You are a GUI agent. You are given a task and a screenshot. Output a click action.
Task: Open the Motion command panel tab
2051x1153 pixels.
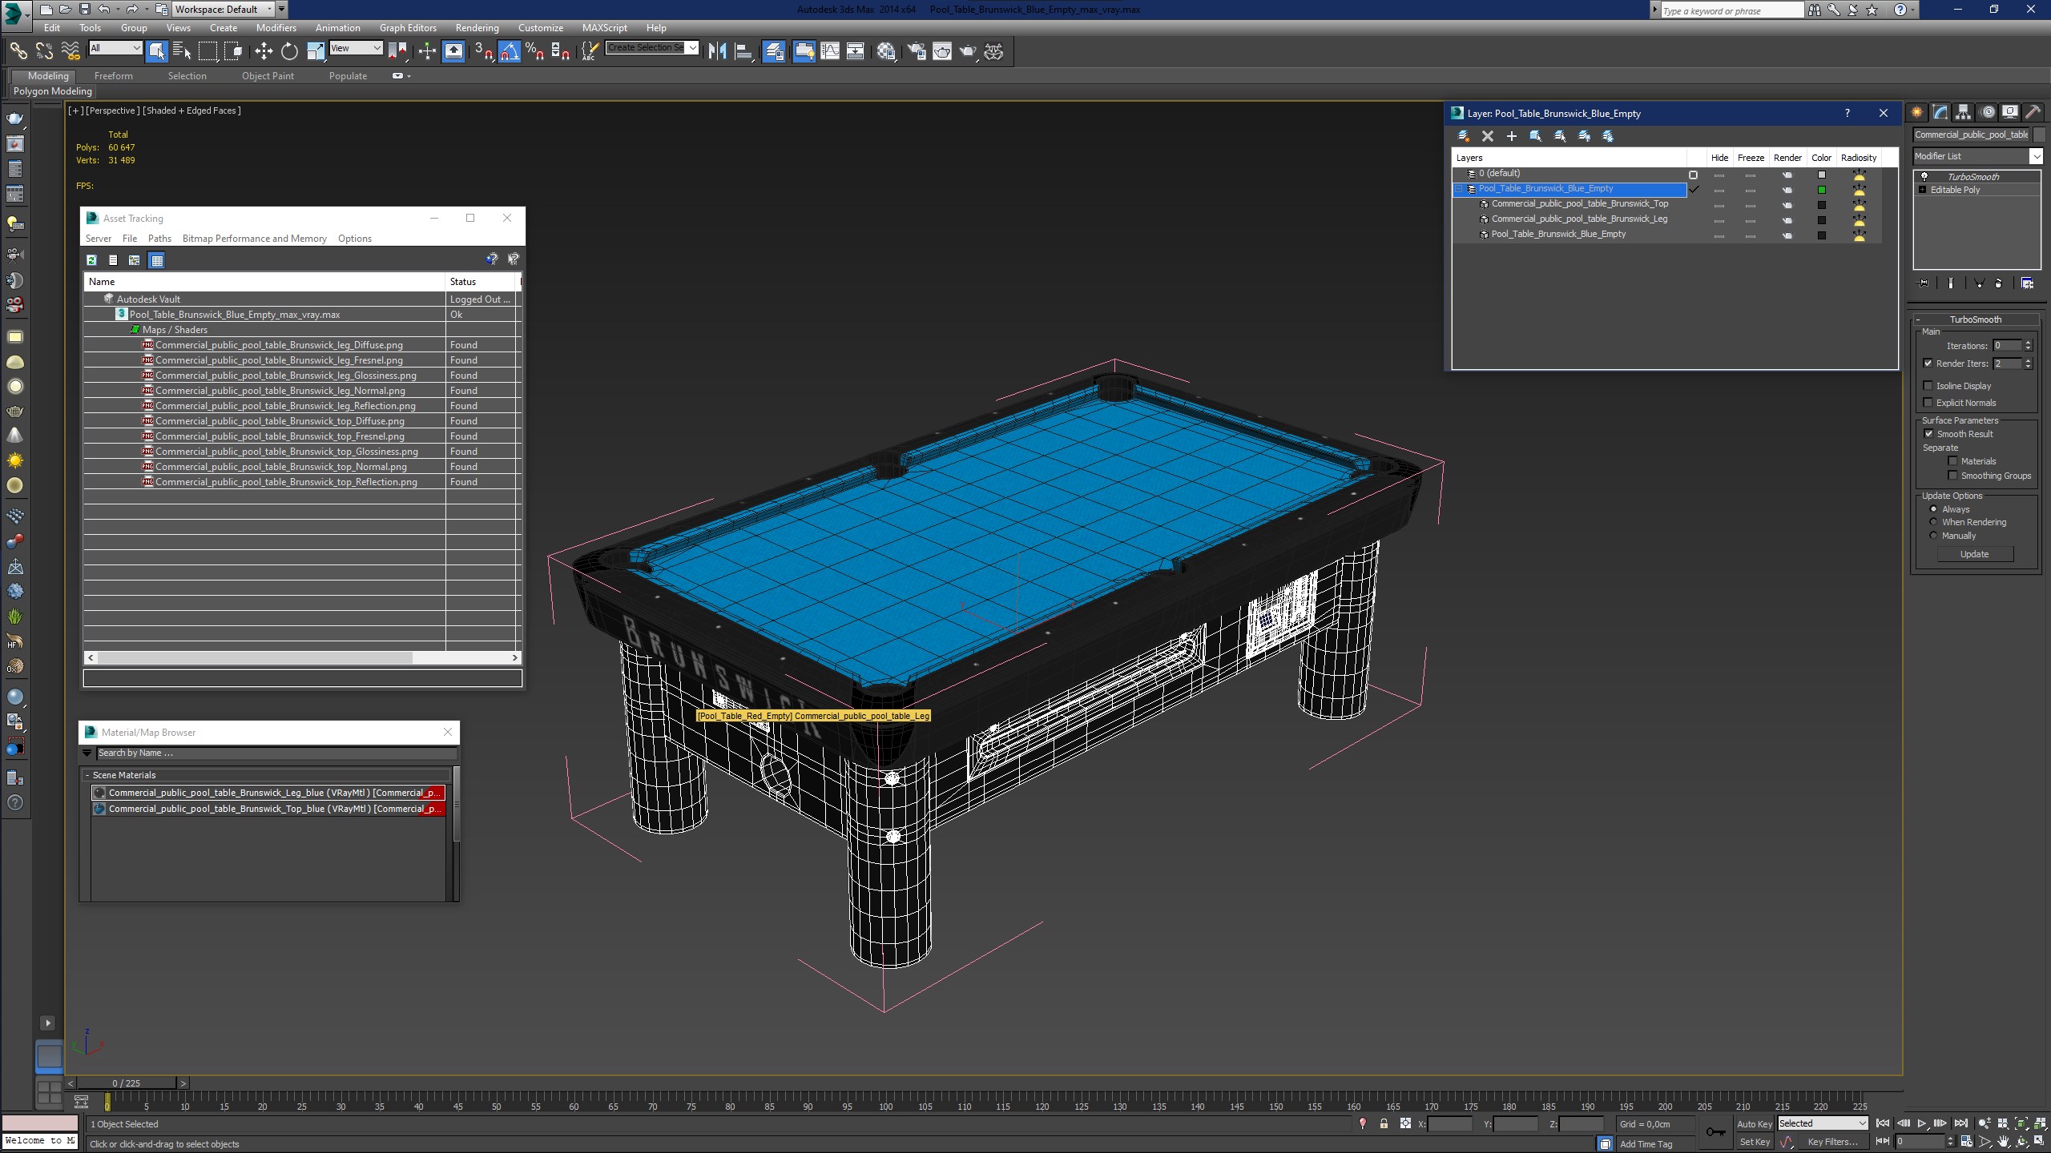(1987, 112)
